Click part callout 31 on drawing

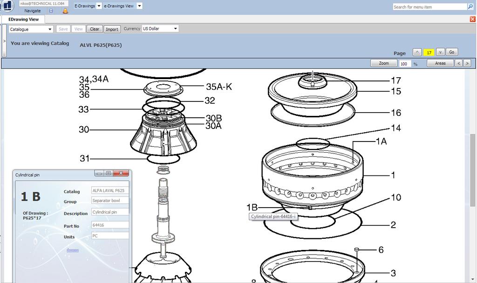coord(85,158)
